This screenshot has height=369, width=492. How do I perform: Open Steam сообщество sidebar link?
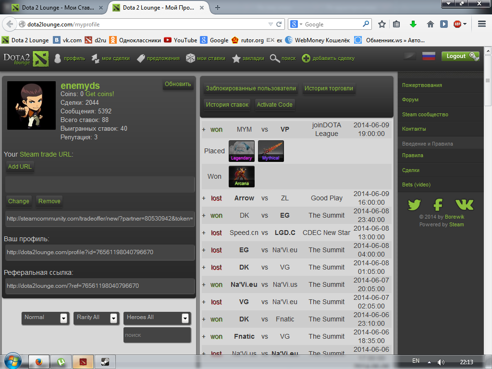point(425,114)
